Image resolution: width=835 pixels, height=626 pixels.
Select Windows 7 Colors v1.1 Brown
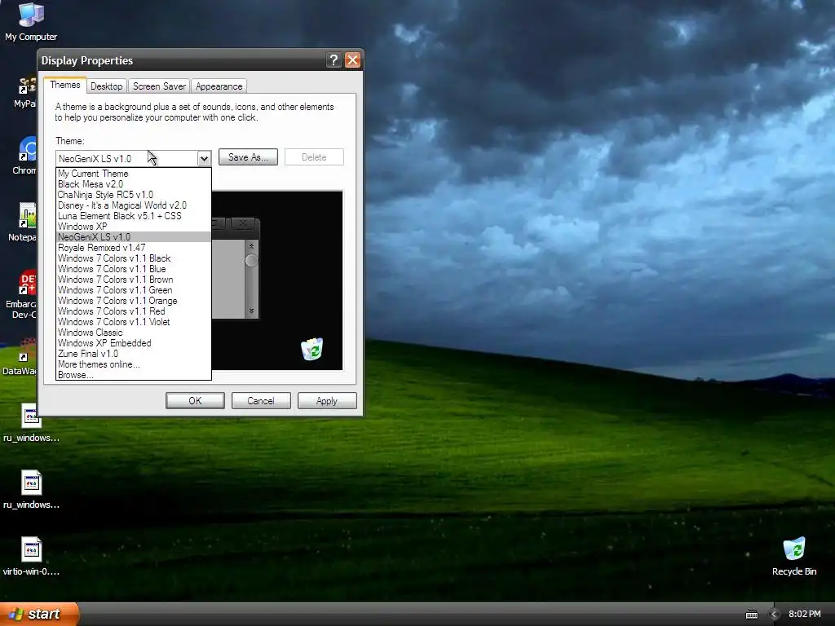[134, 280]
